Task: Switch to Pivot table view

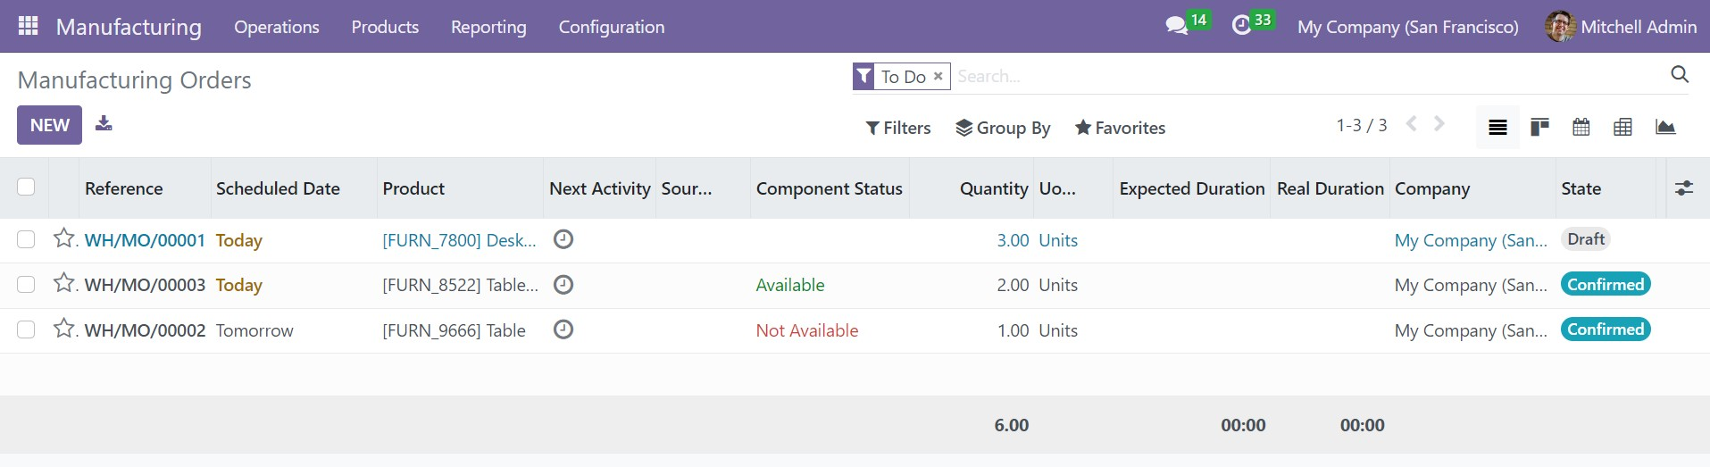Action: click(1622, 127)
